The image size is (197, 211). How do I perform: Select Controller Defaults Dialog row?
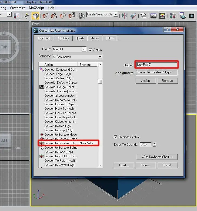click(x=61, y=83)
